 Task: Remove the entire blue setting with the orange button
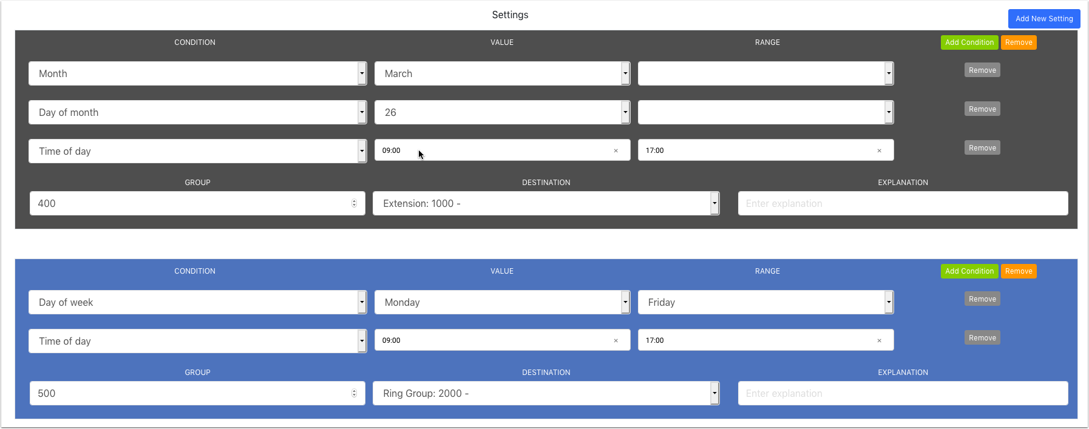pyautogui.click(x=1018, y=271)
